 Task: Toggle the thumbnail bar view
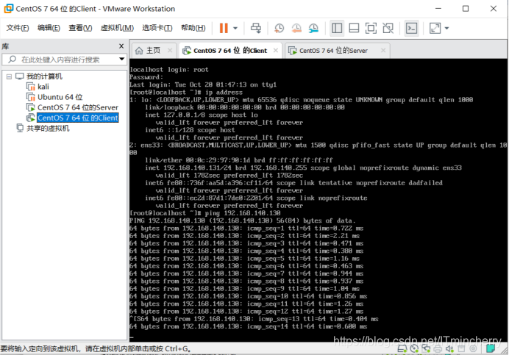(x=354, y=28)
